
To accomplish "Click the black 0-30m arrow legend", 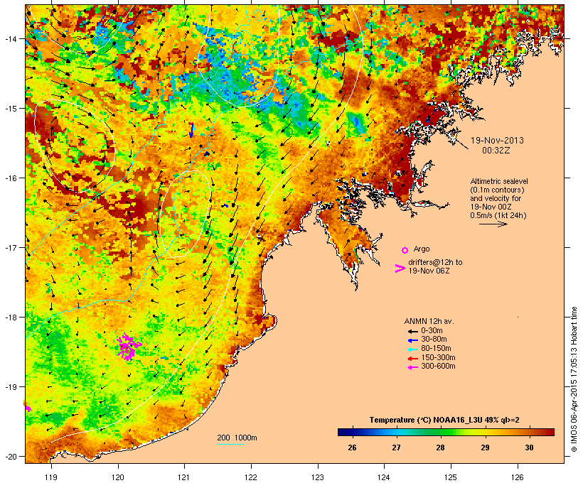I will [x=412, y=331].
